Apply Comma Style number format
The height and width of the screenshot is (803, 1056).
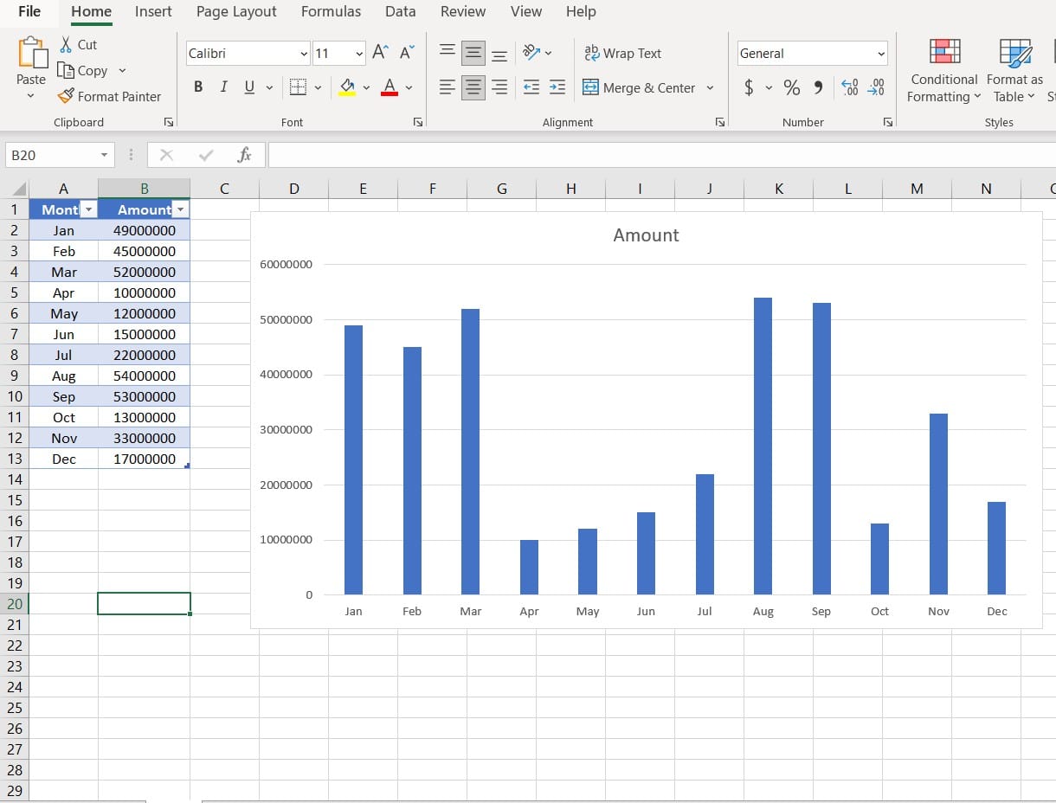[818, 87]
